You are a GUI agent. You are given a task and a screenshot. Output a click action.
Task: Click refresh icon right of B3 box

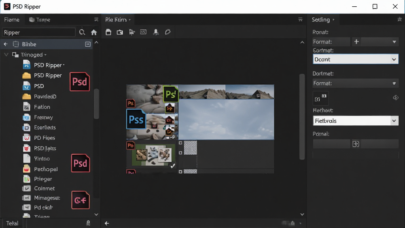pyautogui.click(x=396, y=98)
